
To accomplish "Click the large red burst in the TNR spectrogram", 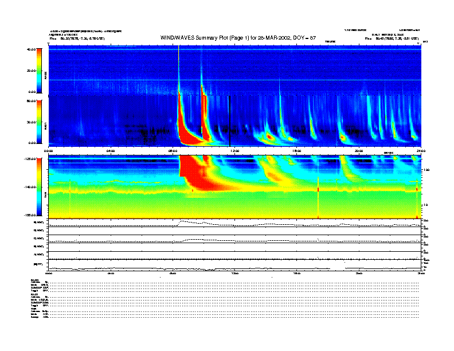I will pos(197,174).
